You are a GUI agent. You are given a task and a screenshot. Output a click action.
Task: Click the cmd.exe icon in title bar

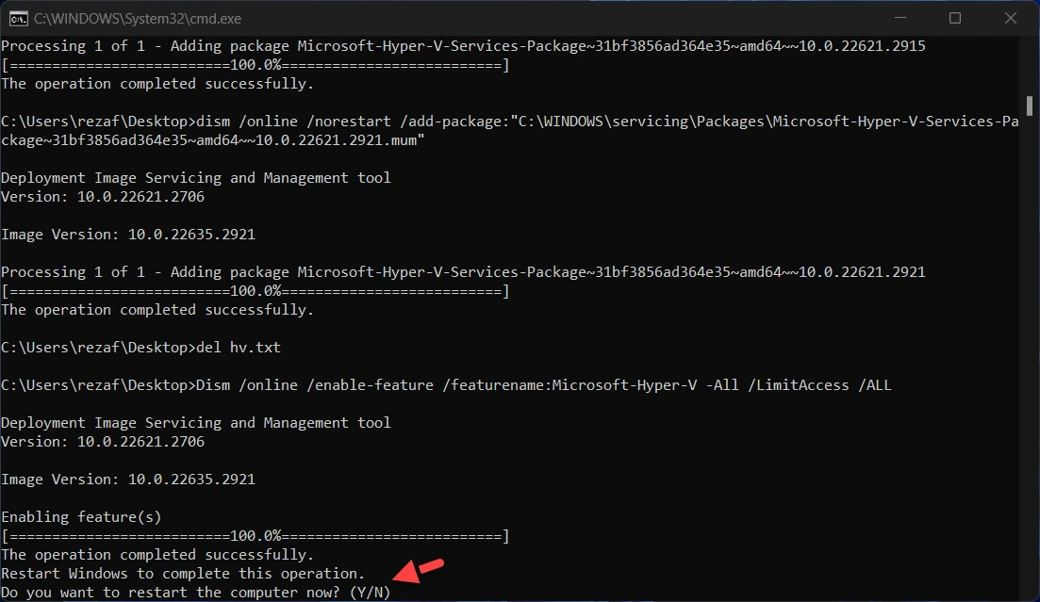[x=18, y=19]
